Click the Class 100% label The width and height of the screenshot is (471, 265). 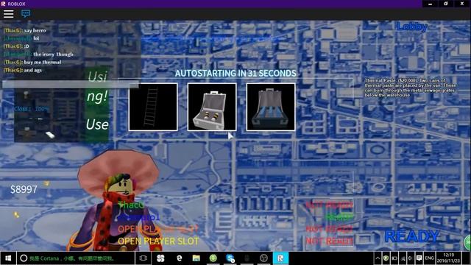click(31, 109)
